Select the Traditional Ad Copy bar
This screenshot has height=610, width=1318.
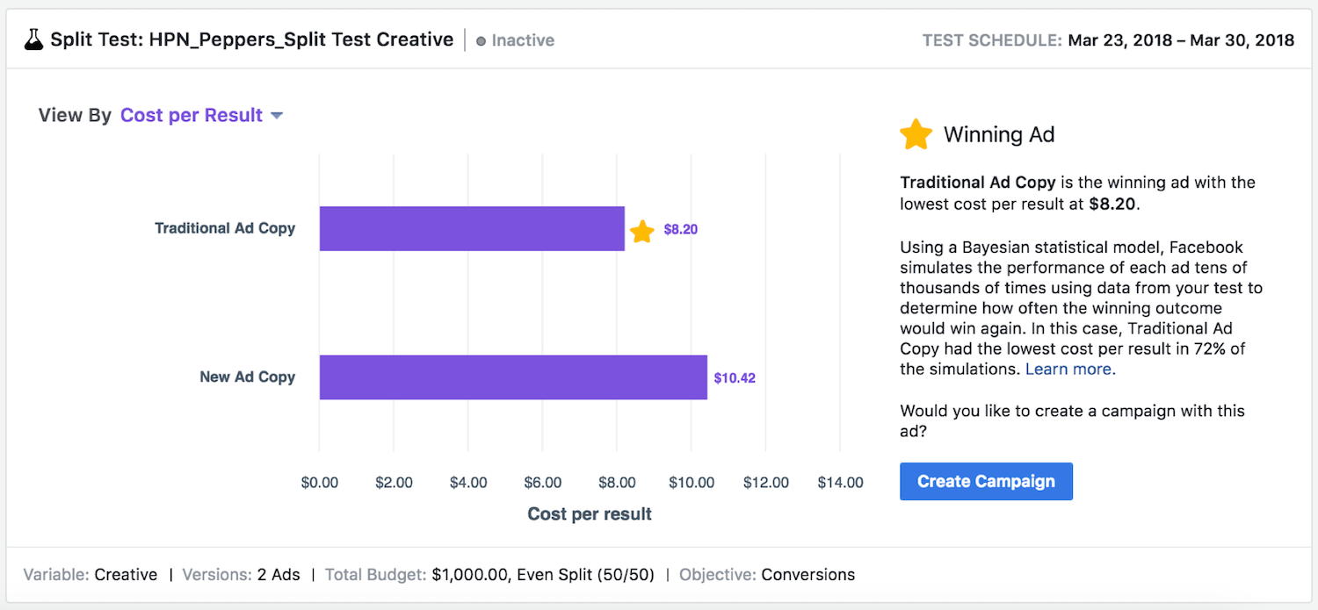point(470,228)
